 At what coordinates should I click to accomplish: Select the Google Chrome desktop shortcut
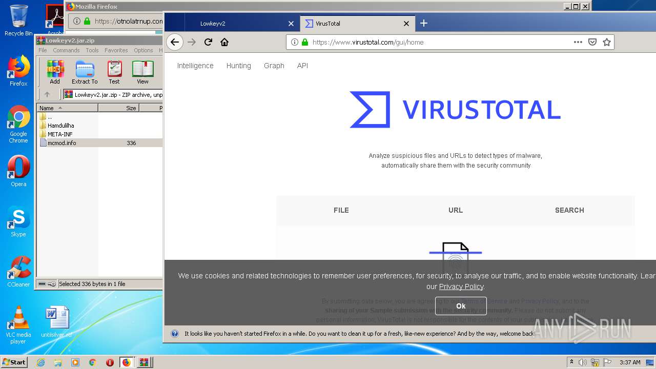18,125
